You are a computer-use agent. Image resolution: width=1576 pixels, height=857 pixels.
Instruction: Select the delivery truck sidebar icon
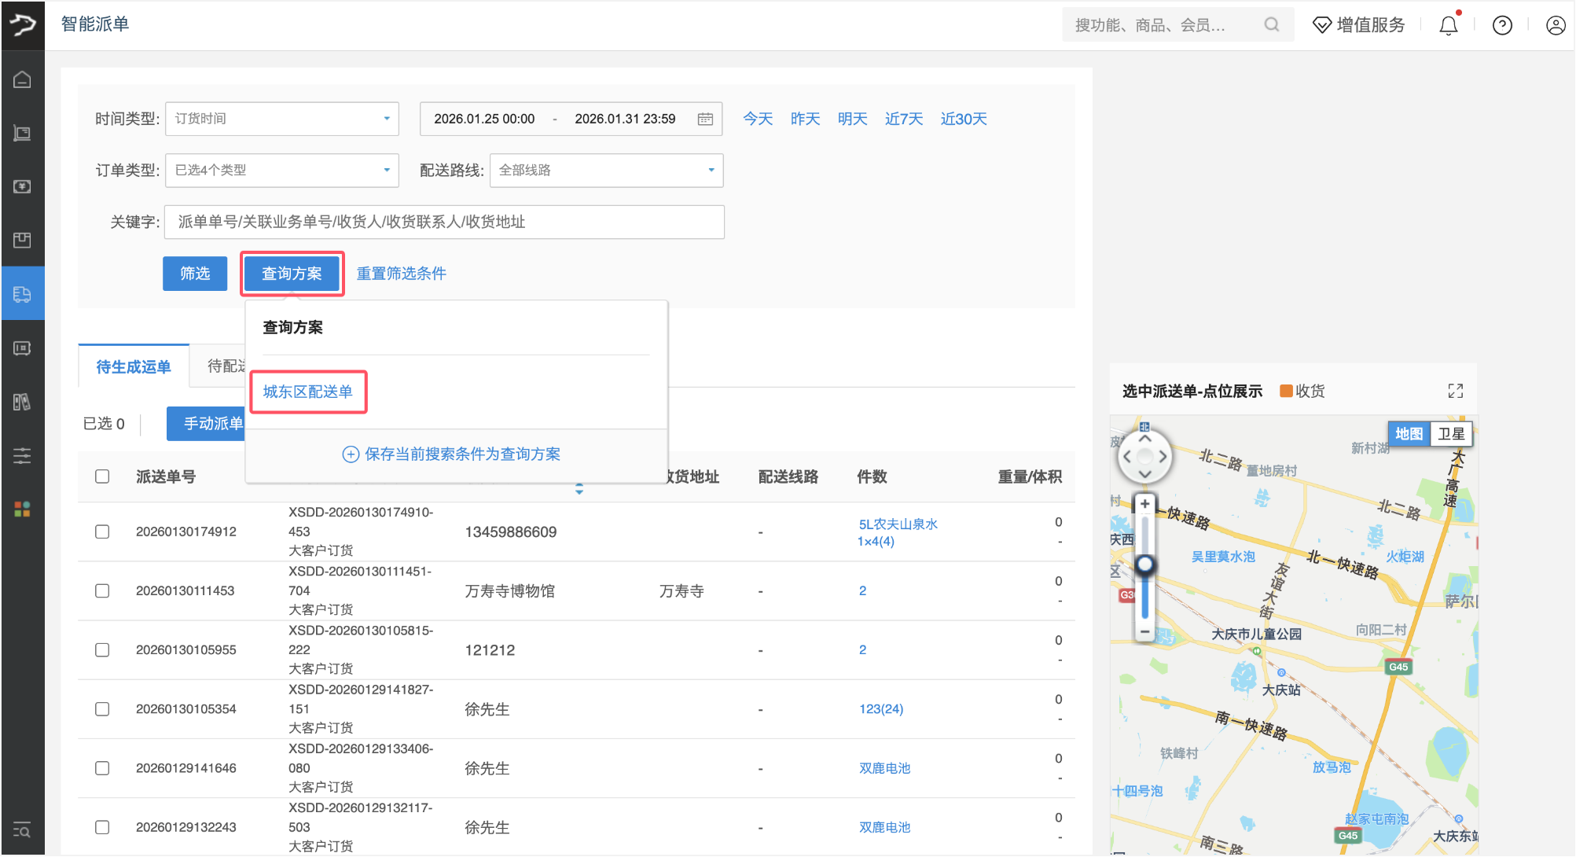(x=22, y=294)
